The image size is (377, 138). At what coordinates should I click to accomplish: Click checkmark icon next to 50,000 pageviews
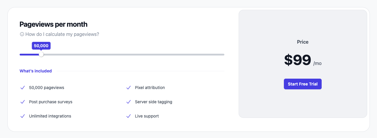tap(22, 88)
